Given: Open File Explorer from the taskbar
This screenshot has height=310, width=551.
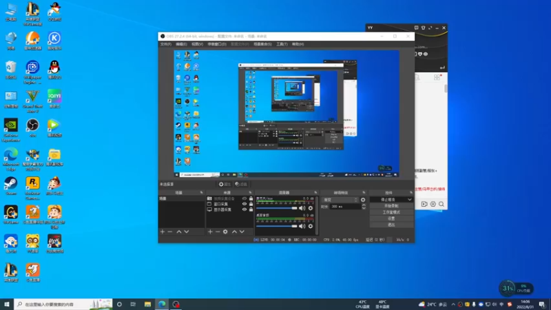Looking at the screenshot, I should tap(147, 304).
